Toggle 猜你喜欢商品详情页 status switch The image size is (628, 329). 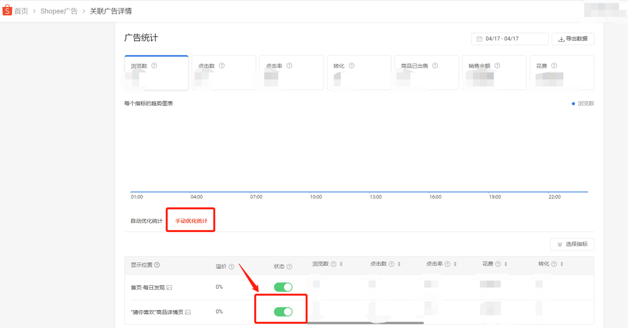click(x=283, y=312)
